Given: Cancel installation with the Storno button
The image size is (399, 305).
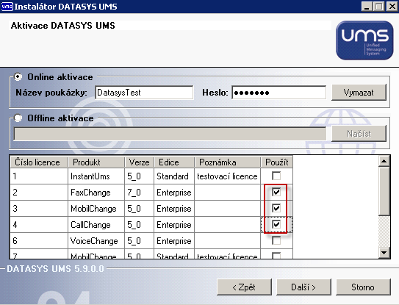Looking at the screenshot, I should click(363, 287).
